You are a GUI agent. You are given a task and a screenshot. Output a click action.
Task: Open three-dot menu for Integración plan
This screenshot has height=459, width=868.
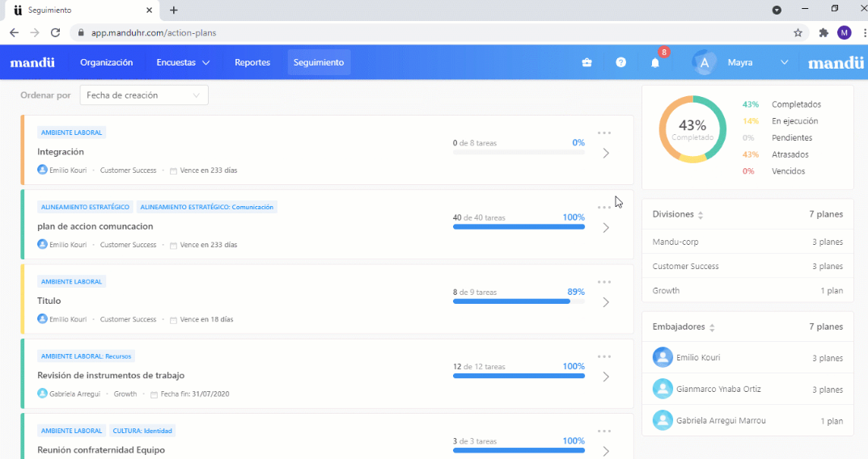604,133
